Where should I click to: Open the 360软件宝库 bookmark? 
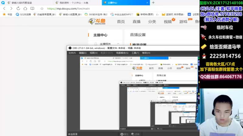tap(96, 14)
